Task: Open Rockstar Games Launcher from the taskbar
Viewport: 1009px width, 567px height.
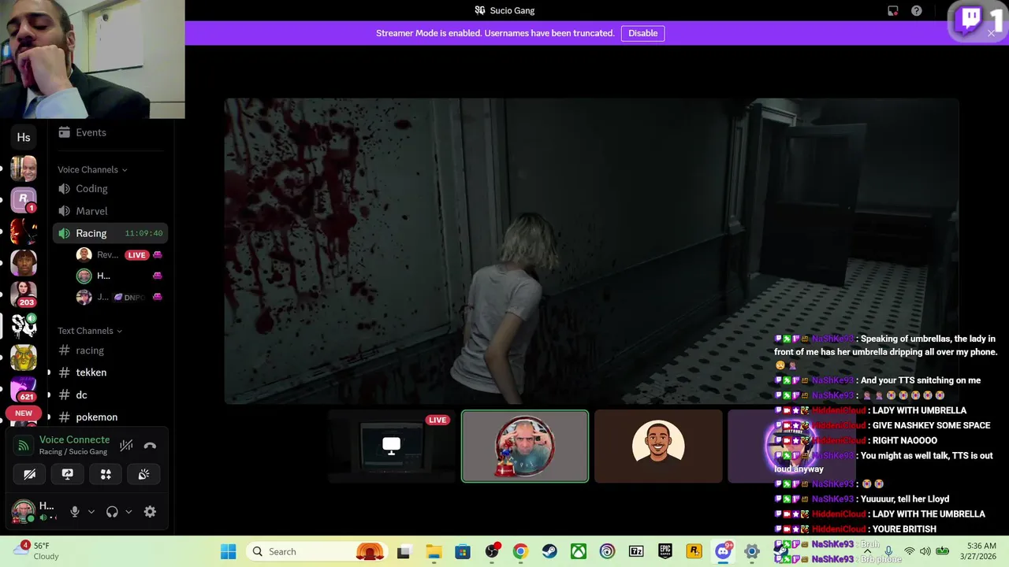Action: 694,551
